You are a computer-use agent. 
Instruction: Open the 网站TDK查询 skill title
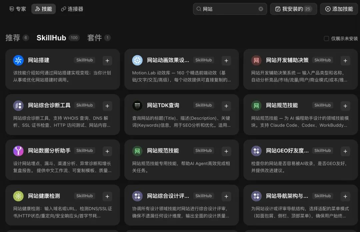tap(163, 106)
